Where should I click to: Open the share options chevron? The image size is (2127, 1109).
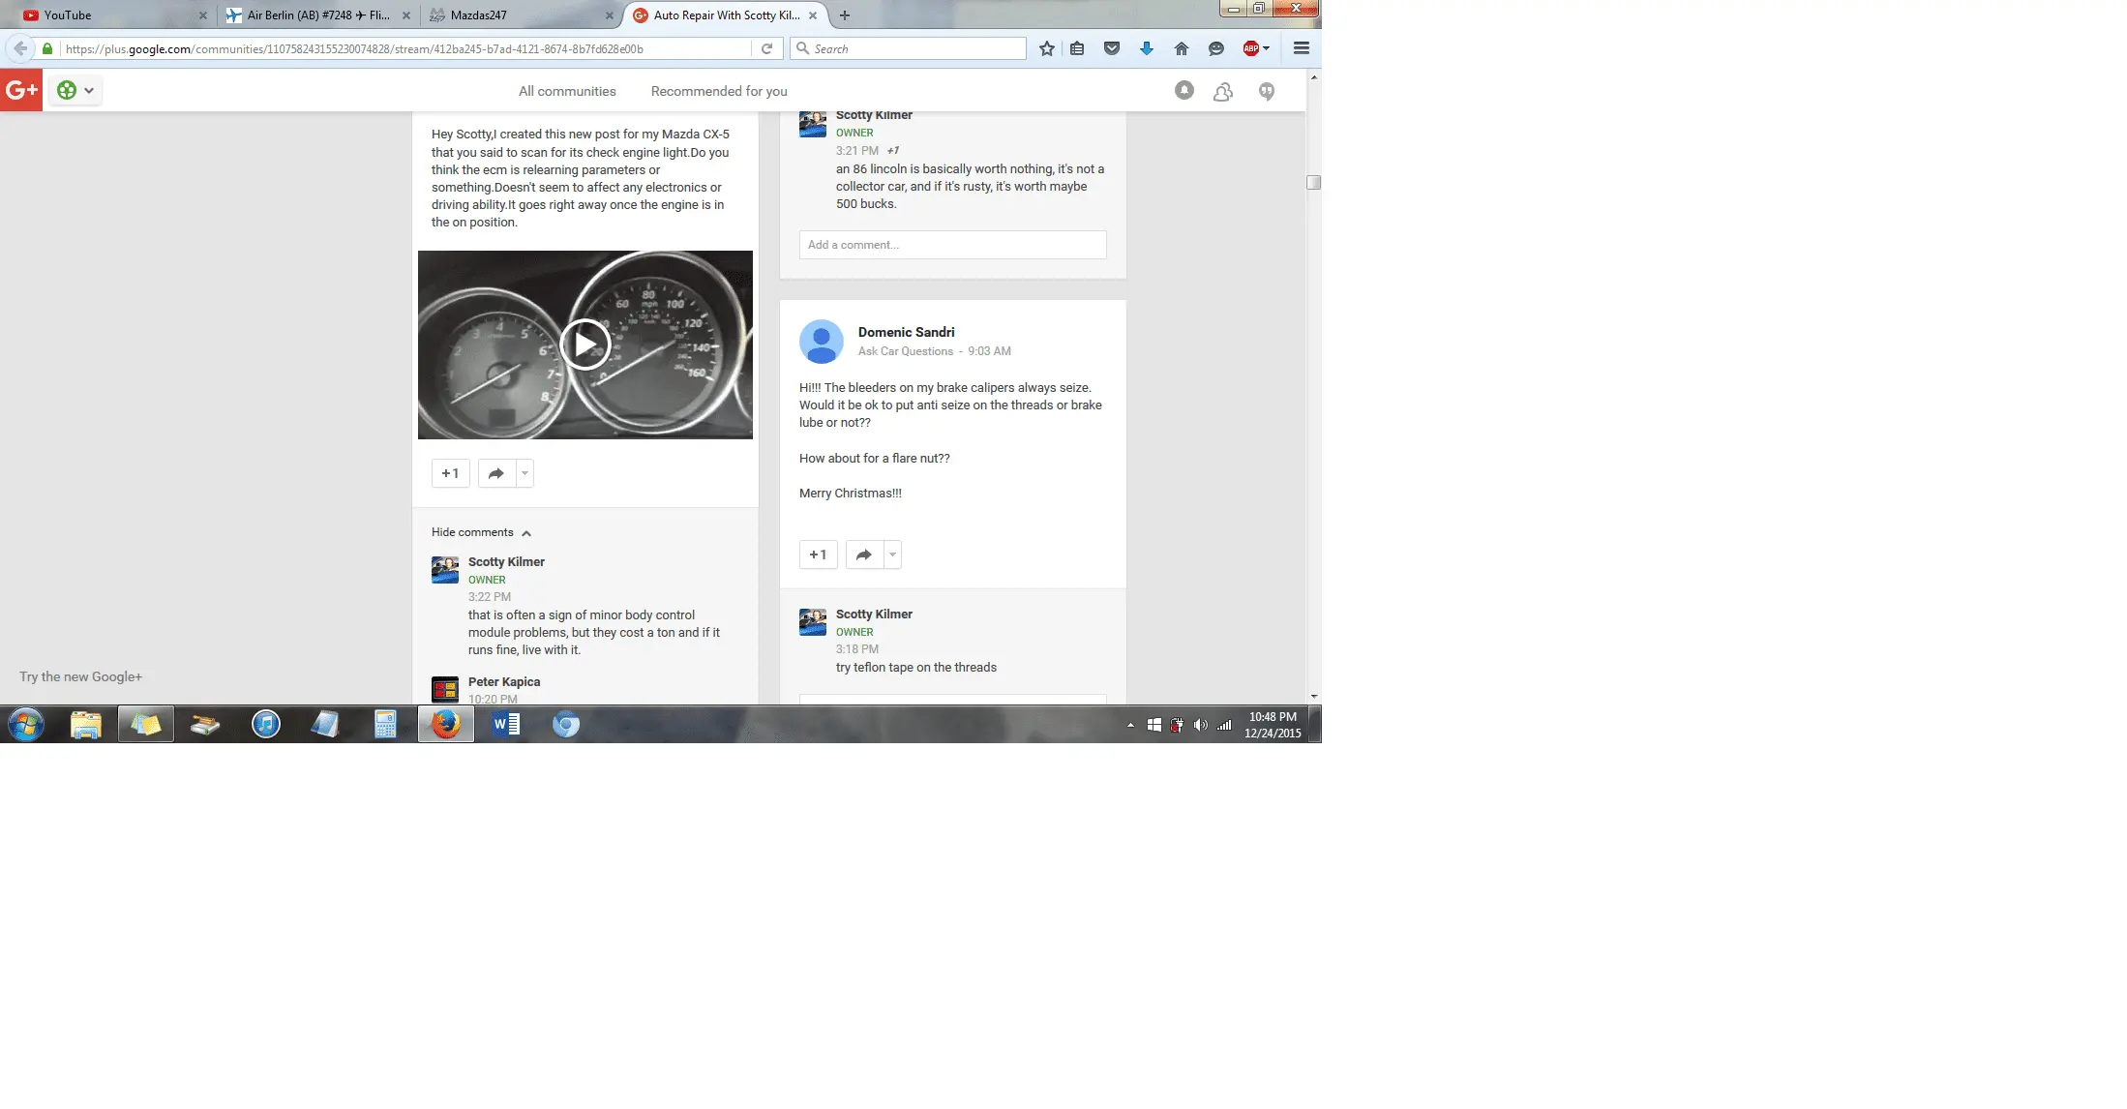(x=524, y=473)
